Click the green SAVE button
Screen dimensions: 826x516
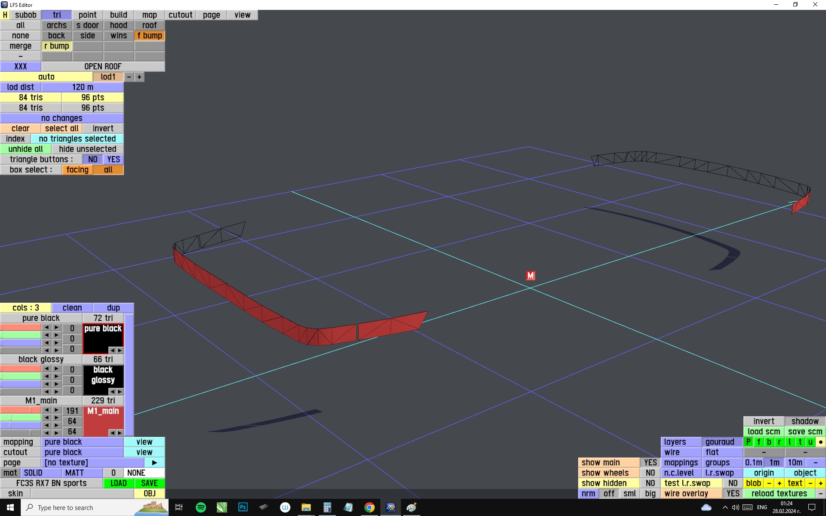click(x=149, y=483)
